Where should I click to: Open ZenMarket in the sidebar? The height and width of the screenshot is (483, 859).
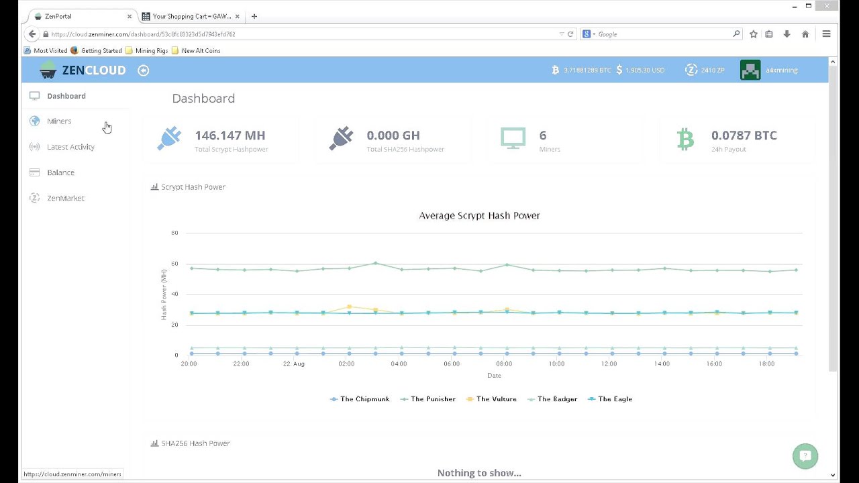66,198
